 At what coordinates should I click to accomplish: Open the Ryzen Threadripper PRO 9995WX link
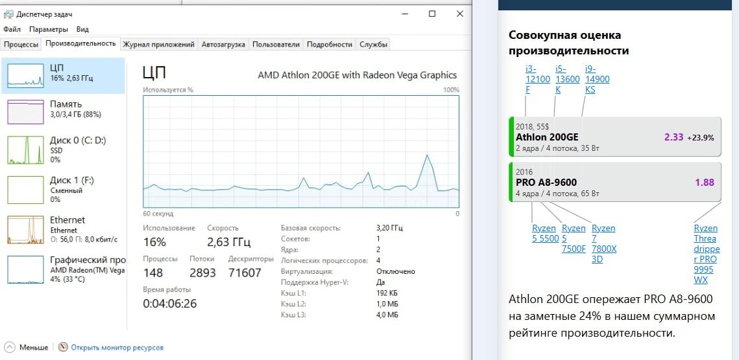coord(706,254)
